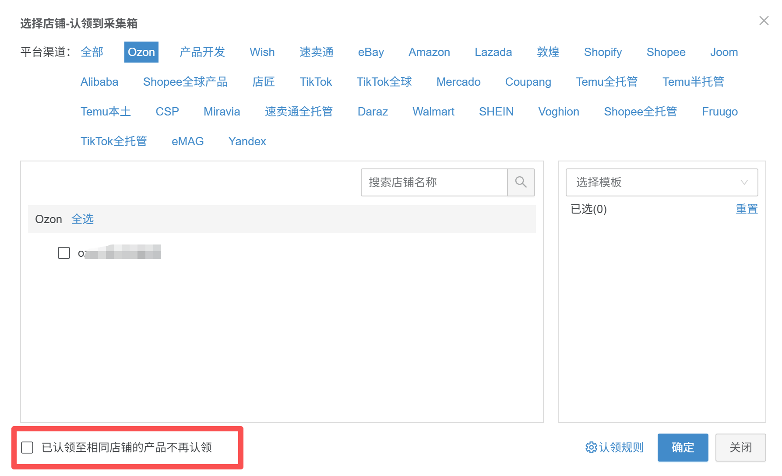Choose the Voghion platform tab
The height and width of the screenshot is (476, 782).
click(x=559, y=112)
